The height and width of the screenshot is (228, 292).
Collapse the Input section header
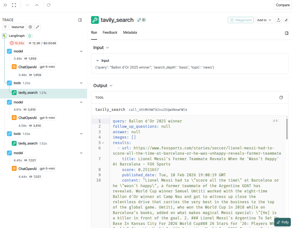(101, 48)
